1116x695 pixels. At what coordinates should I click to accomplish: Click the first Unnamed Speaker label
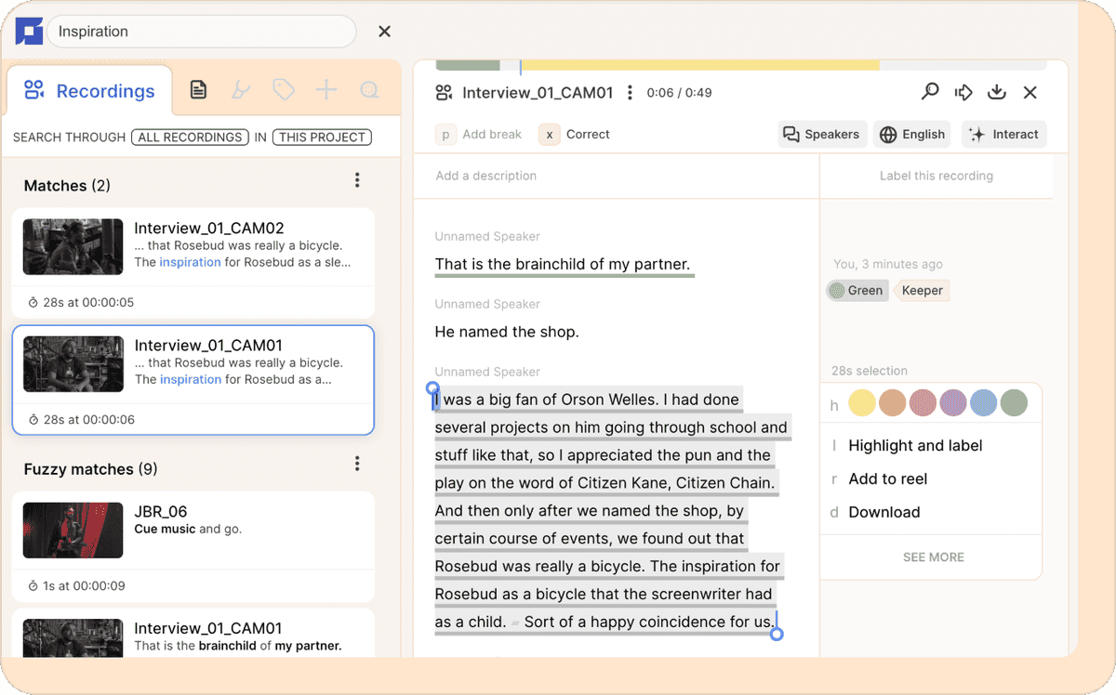[x=487, y=236]
